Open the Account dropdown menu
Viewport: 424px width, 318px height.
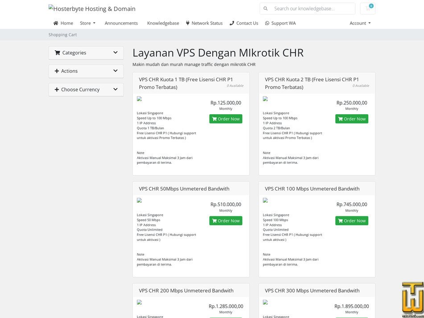[359, 23]
